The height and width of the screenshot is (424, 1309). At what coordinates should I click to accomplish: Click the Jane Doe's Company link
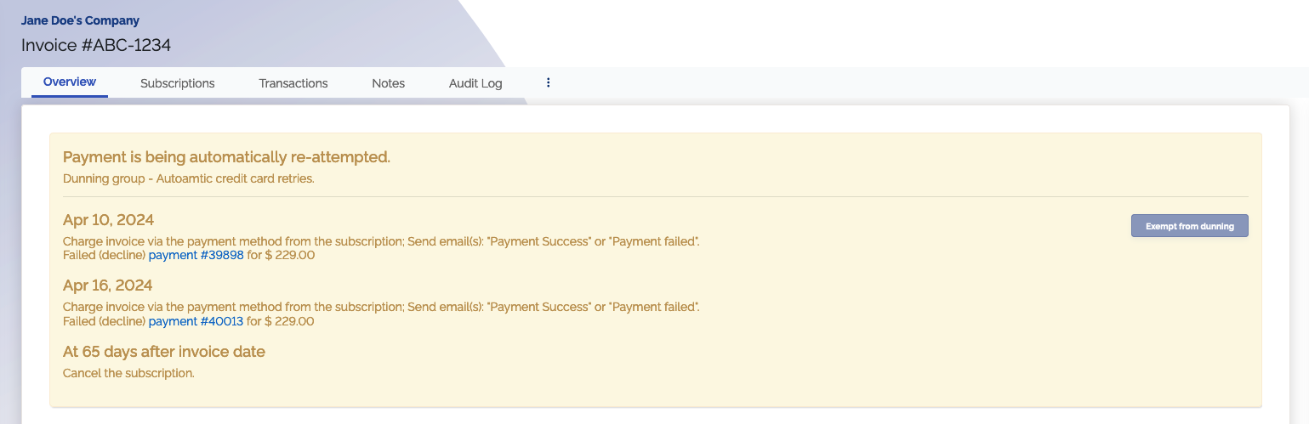pos(80,20)
